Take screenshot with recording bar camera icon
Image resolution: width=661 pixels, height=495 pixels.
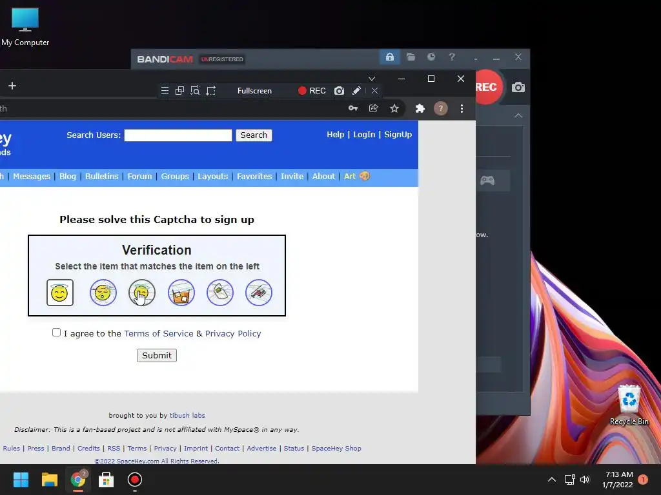tap(339, 90)
